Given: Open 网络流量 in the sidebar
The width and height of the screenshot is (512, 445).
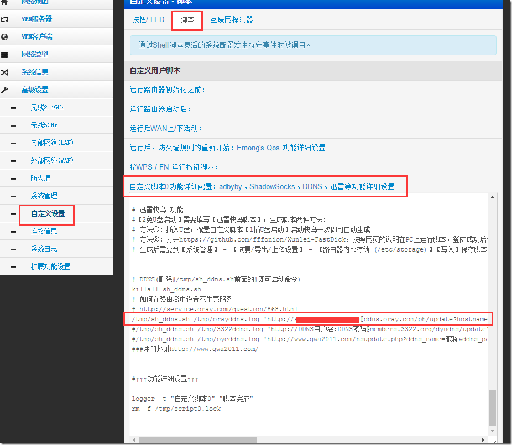Looking at the screenshot, I should pyautogui.click(x=35, y=54).
